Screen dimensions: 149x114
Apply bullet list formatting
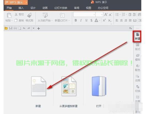coord(117,15)
